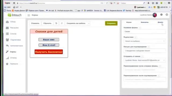Click Сохранить как шаблон button
This screenshot has height=96, width=172.
click(x=76, y=23)
